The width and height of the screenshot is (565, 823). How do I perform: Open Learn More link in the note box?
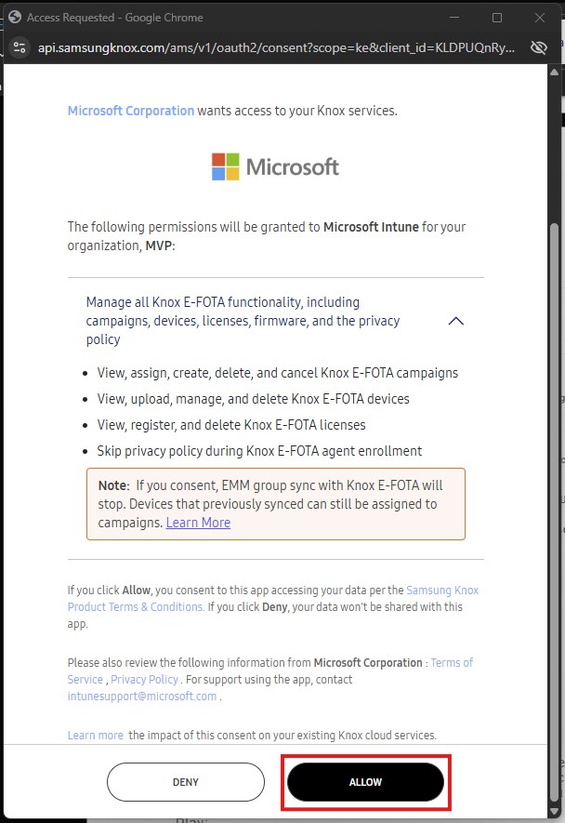198,523
